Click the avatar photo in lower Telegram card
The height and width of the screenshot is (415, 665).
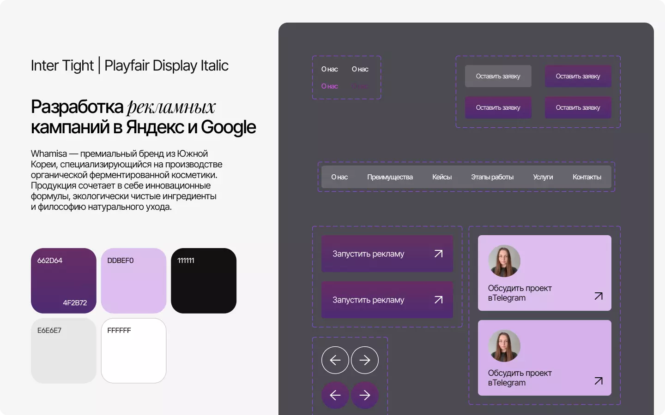click(x=504, y=346)
